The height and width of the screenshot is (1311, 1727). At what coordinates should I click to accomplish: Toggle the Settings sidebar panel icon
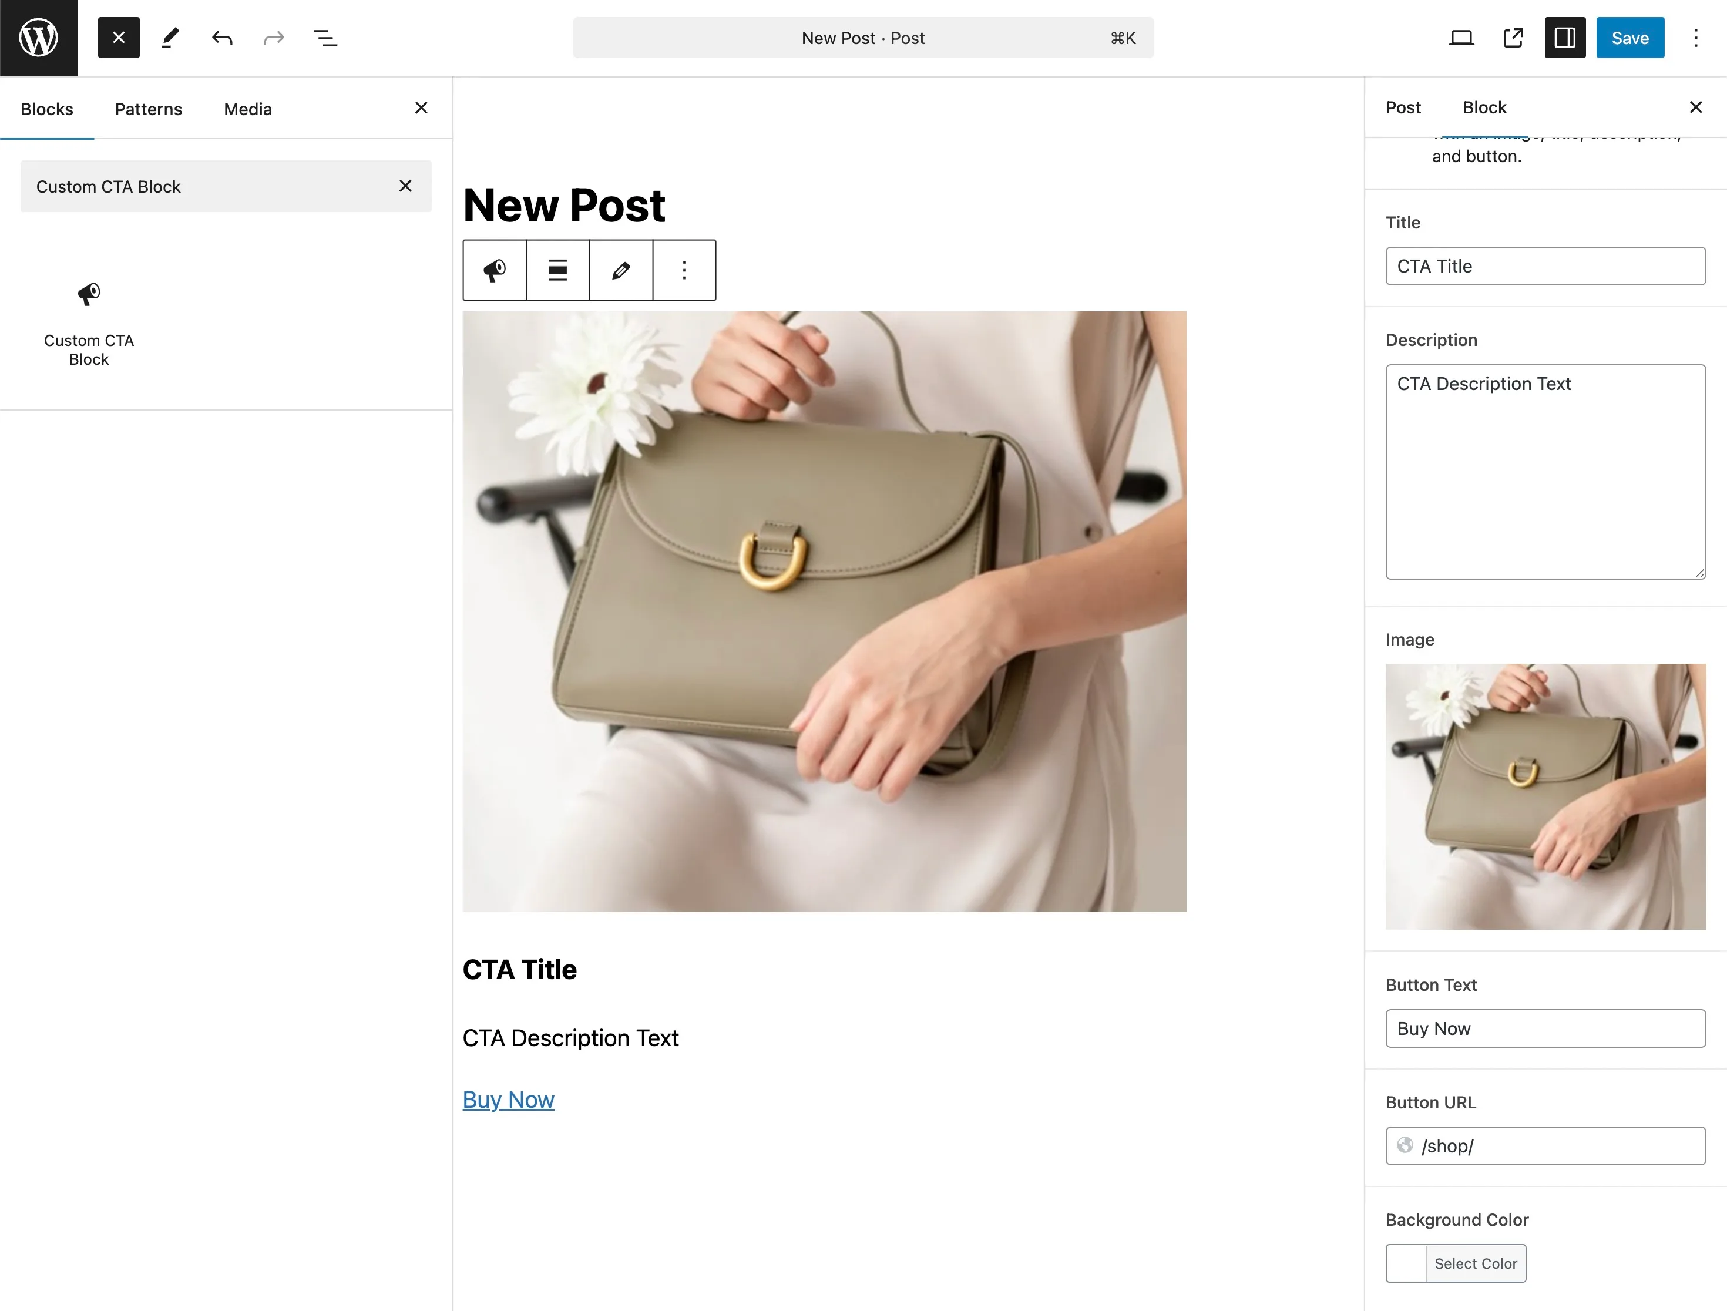pos(1565,38)
